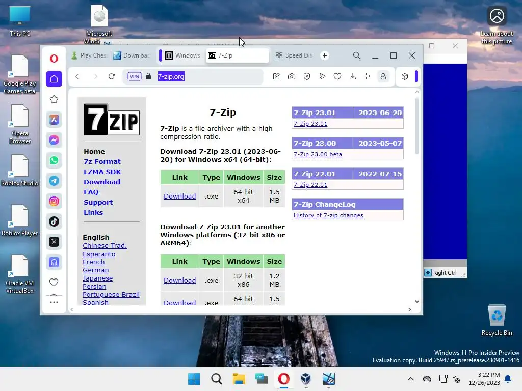Switch site language to Japanese
This screenshot has width=522, height=391.
pyautogui.click(x=97, y=278)
